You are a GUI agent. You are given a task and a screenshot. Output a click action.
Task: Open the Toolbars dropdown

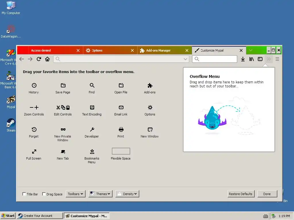point(76,194)
